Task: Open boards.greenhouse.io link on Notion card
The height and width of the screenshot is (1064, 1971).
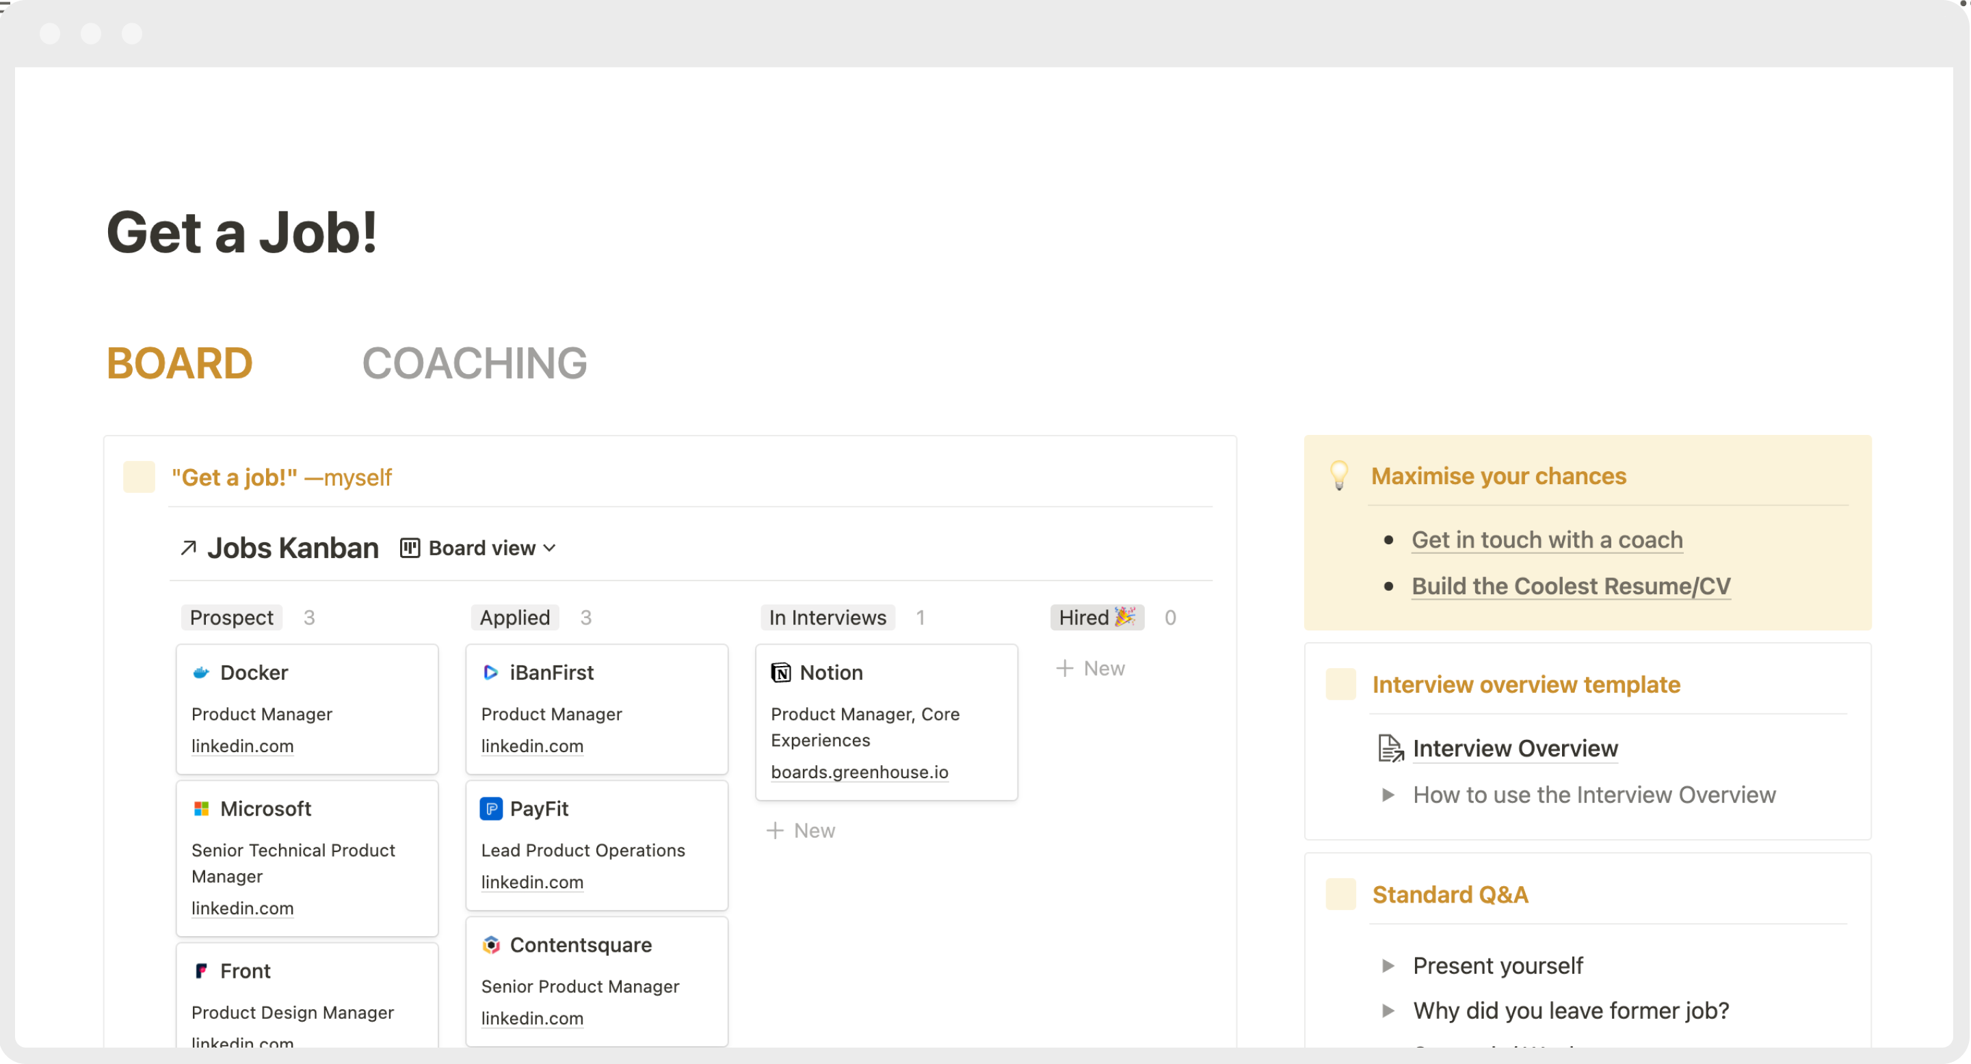Action: [859, 772]
